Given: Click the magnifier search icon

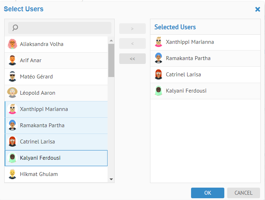Looking at the screenshot, I should 15,28.
